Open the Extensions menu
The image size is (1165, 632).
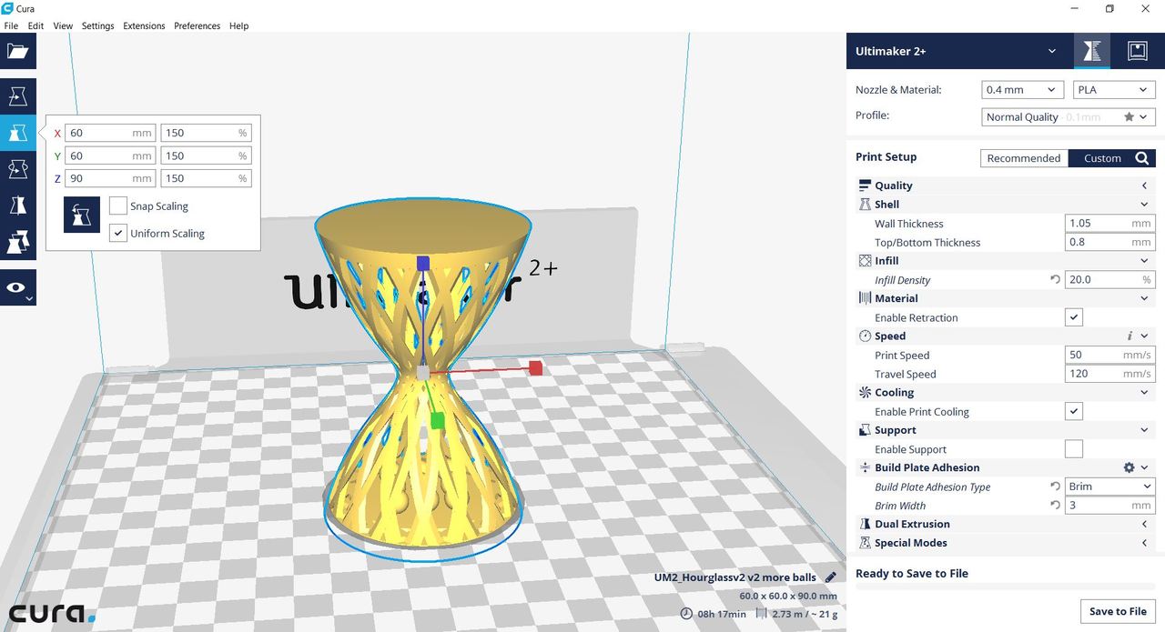[144, 25]
